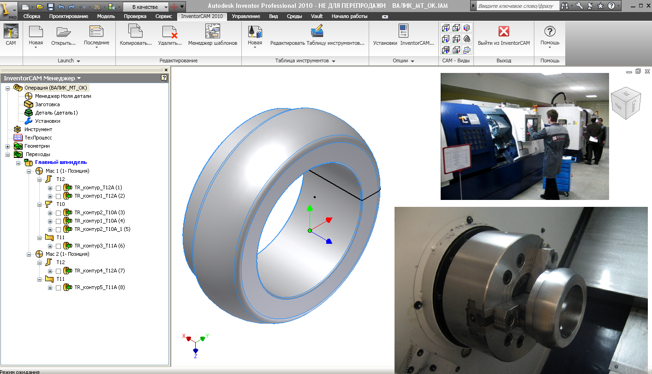The height and width of the screenshot is (374, 652).
Task: Toggle checkbox for TR_контур1_T10A (4)
Action: point(58,221)
